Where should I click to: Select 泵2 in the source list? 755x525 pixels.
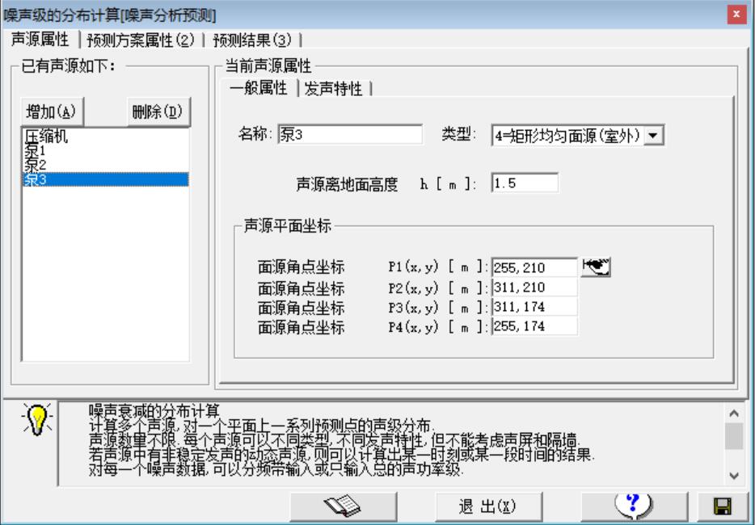pos(105,165)
